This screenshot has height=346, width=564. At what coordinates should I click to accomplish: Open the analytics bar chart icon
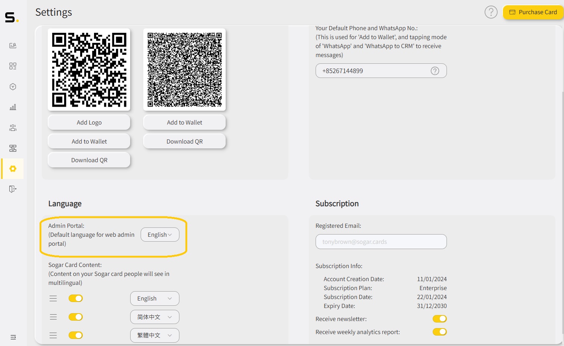(x=13, y=107)
